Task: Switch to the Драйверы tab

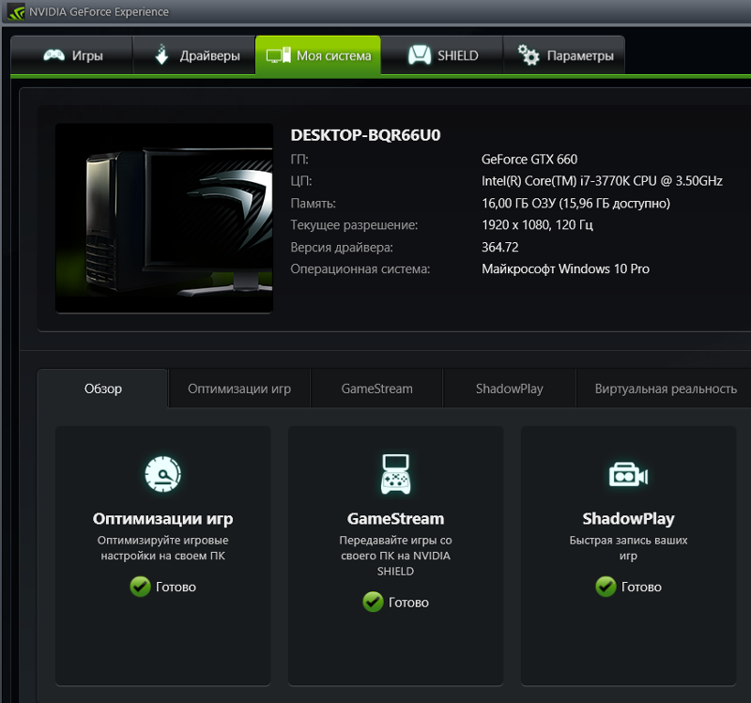Action: coord(194,55)
